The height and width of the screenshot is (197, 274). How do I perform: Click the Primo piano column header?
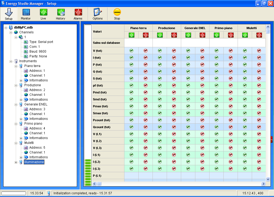(x=223, y=28)
